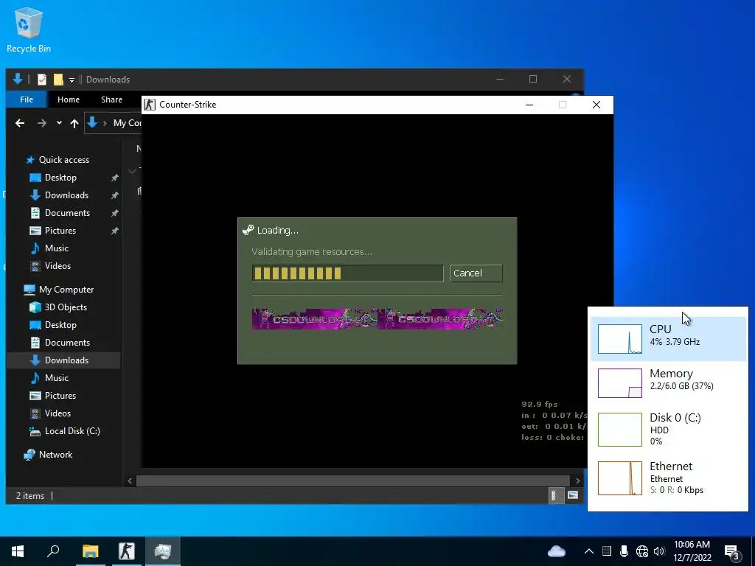Image resolution: width=755 pixels, height=566 pixels.
Task: Click the Validating game resources progress bar
Action: [347, 273]
